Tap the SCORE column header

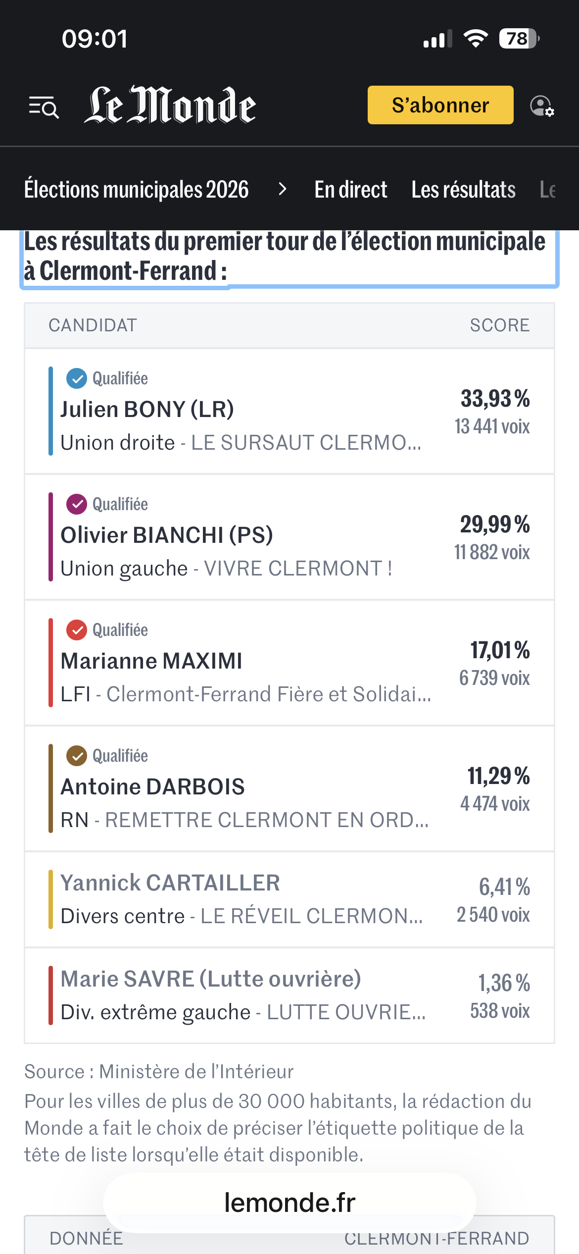500,325
